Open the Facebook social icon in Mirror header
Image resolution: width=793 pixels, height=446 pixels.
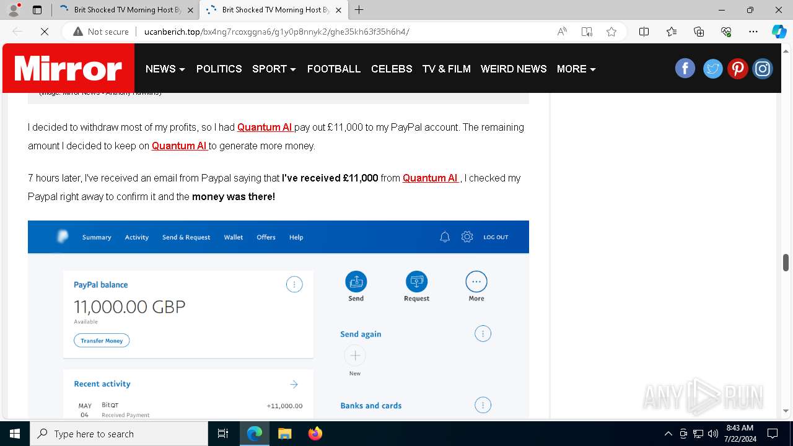[x=685, y=68]
